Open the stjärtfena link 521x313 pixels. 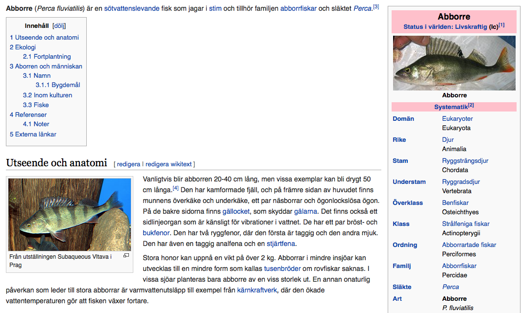coord(281,244)
